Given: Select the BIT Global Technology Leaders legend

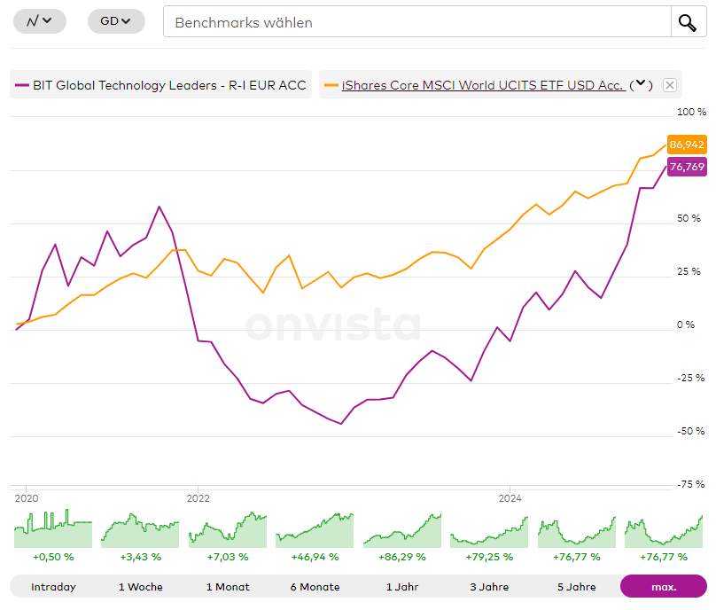Looking at the screenshot, I should (x=160, y=85).
